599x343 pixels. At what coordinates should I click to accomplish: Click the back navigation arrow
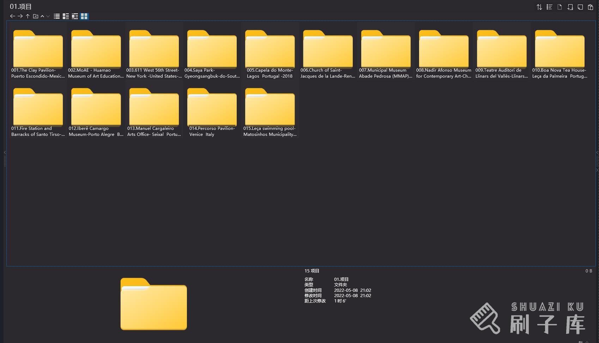pyautogui.click(x=12, y=16)
